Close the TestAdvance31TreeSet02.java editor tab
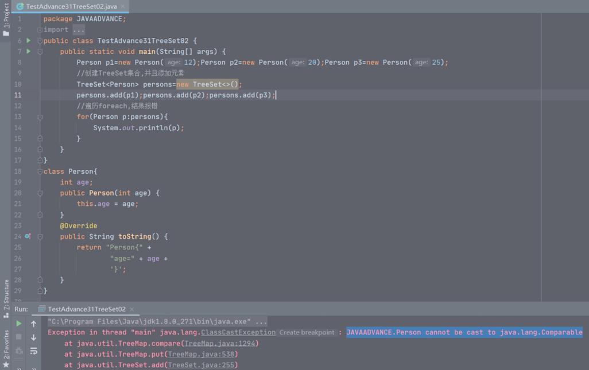Image resolution: width=589 pixels, height=370 pixels. [x=123, y=6]
